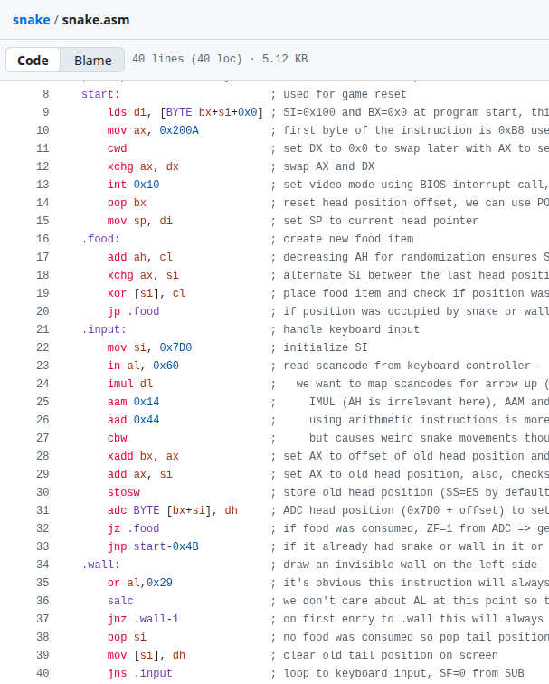Click comment '; initialize SI'
Screen dimensions: 549x684
tap(319, 347)
